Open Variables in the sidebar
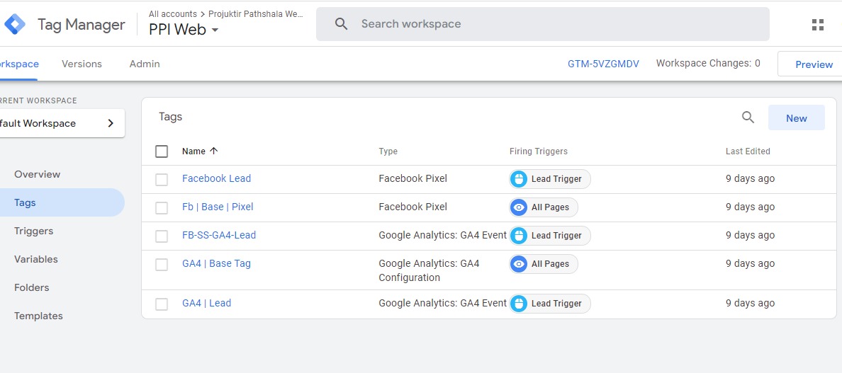 (x=36, y=259)
